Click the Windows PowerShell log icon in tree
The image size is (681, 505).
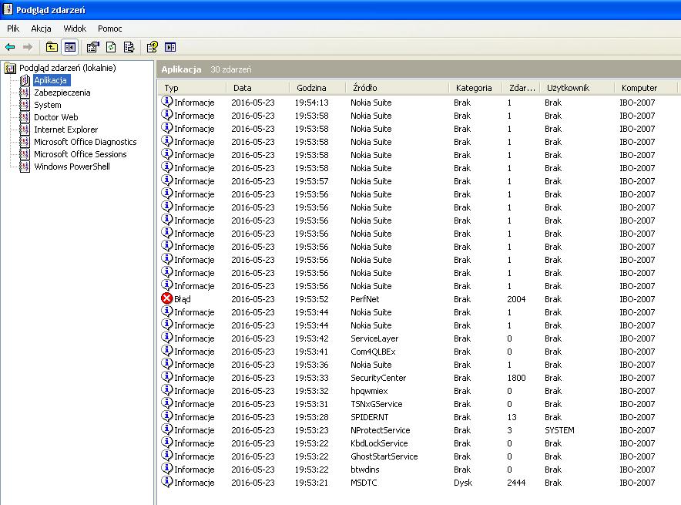tap(25, 167)
